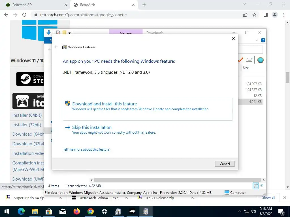The image size is (290, 217).
Task: Click the Chrome address bar URL
Action: click(x=84, y=15)
